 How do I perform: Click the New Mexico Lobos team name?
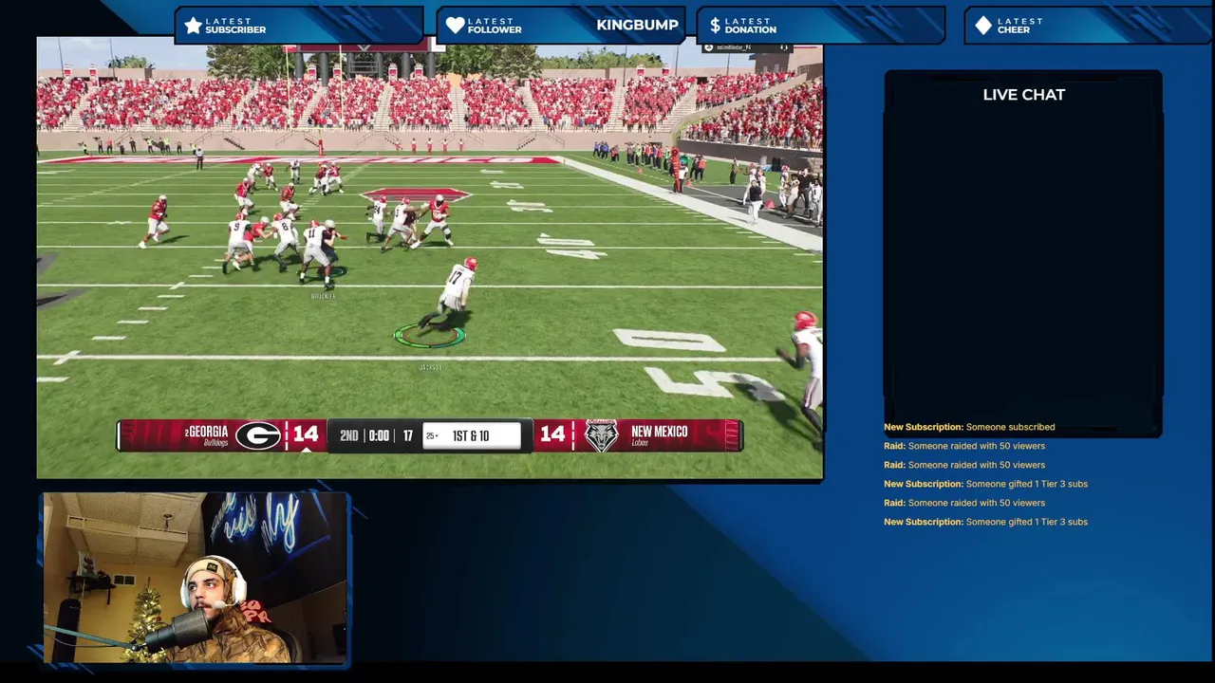659,435
